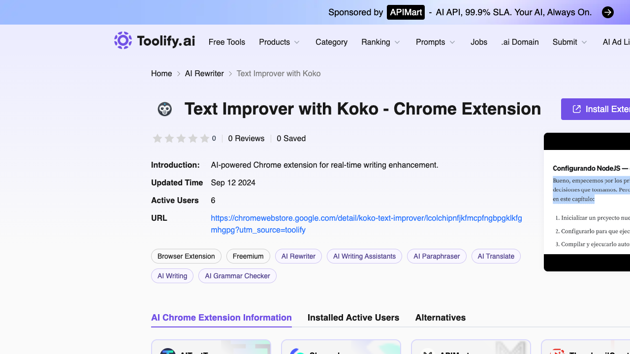
Task: Click the Sep 12 2024 updated date
Action: pyautogui.click(x=233, y=183)
